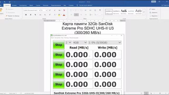Align text right
The width and height of the screenshot is (169, 95).
click(81, 15)
